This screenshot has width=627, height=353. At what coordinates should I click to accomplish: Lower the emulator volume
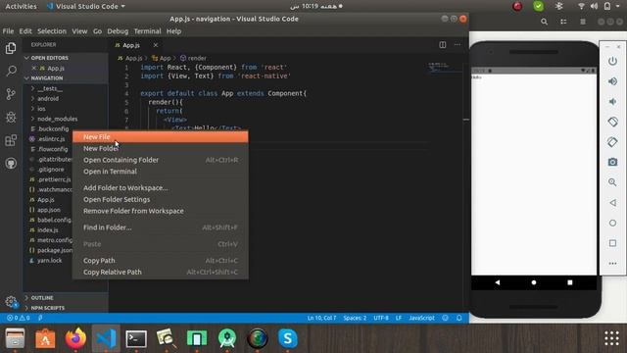pyautogui.click(x=612, y=102)
